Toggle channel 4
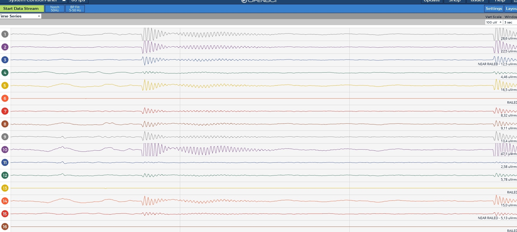 click(5, 73)
